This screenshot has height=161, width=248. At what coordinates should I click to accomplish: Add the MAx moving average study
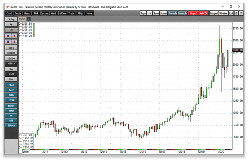11,111
